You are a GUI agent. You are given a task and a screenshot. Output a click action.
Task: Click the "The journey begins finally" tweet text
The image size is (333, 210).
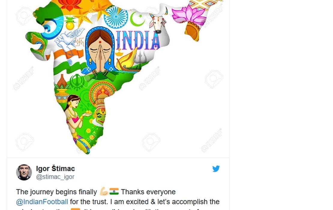click(56, 192)
